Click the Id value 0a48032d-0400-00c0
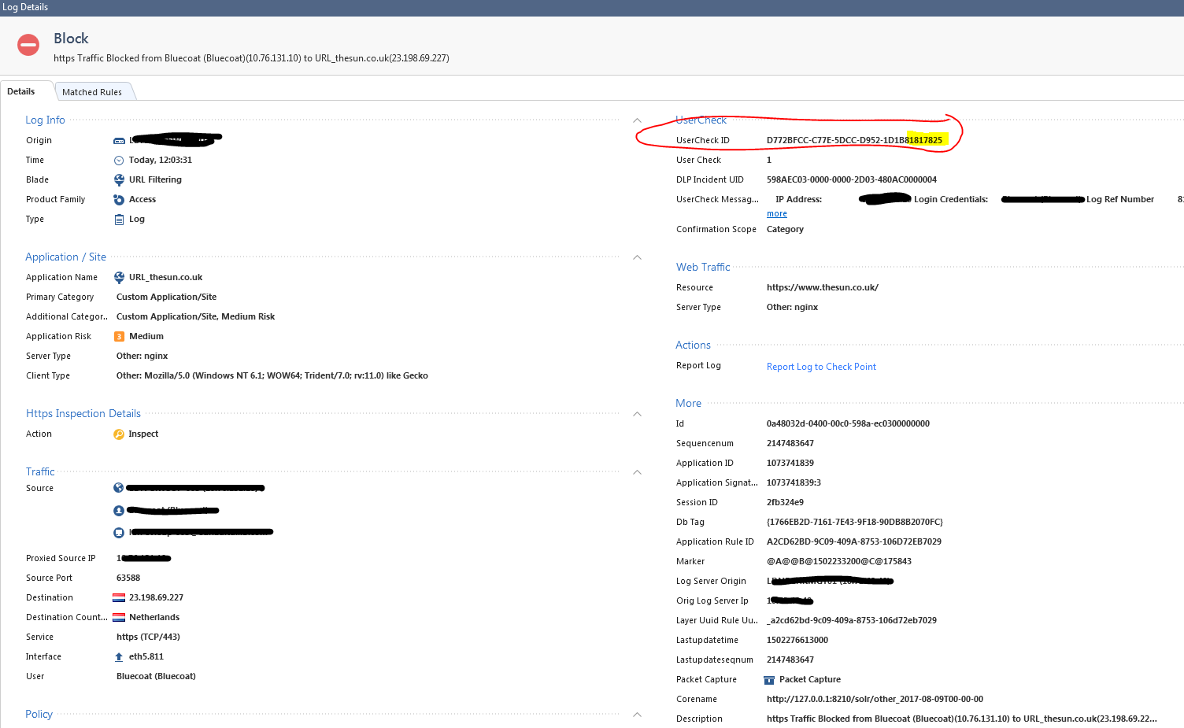Viewport: 1184px width, 728px height. coord(848,424)
